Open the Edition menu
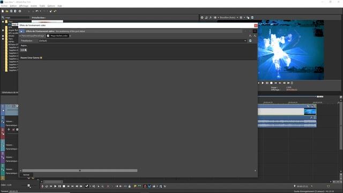 (x=13, y=6)
